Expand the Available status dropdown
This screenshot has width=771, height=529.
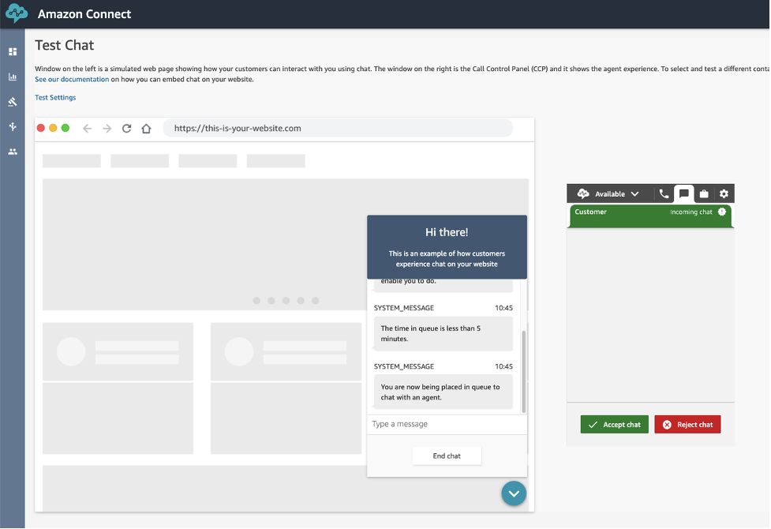coord(616,194)
